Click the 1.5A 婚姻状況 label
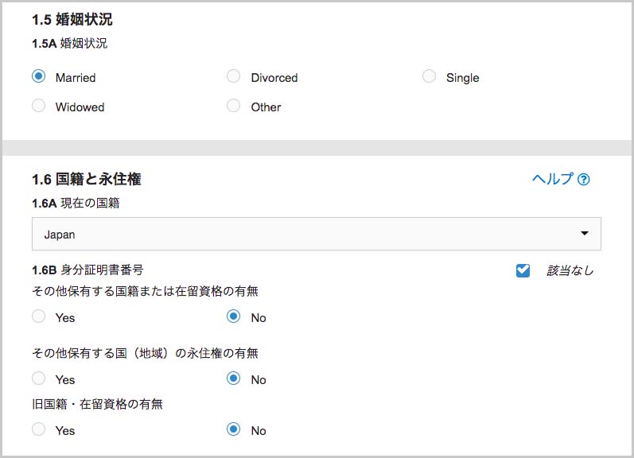Image resolution: width=634 pixels, height=458 pixels. coord(69,43)
